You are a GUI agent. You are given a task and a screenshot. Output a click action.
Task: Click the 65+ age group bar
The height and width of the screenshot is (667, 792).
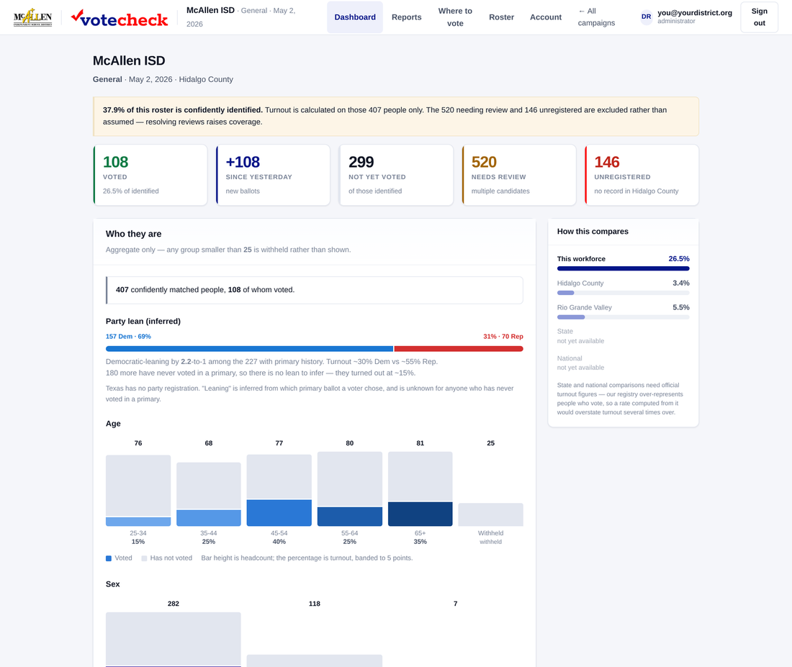(420, 489)
